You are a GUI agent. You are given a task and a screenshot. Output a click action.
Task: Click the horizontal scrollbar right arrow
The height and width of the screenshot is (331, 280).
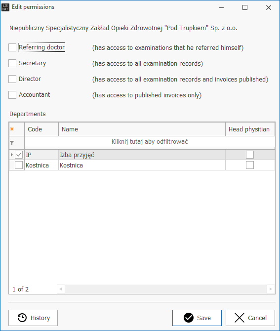click(x=271, y=289)
